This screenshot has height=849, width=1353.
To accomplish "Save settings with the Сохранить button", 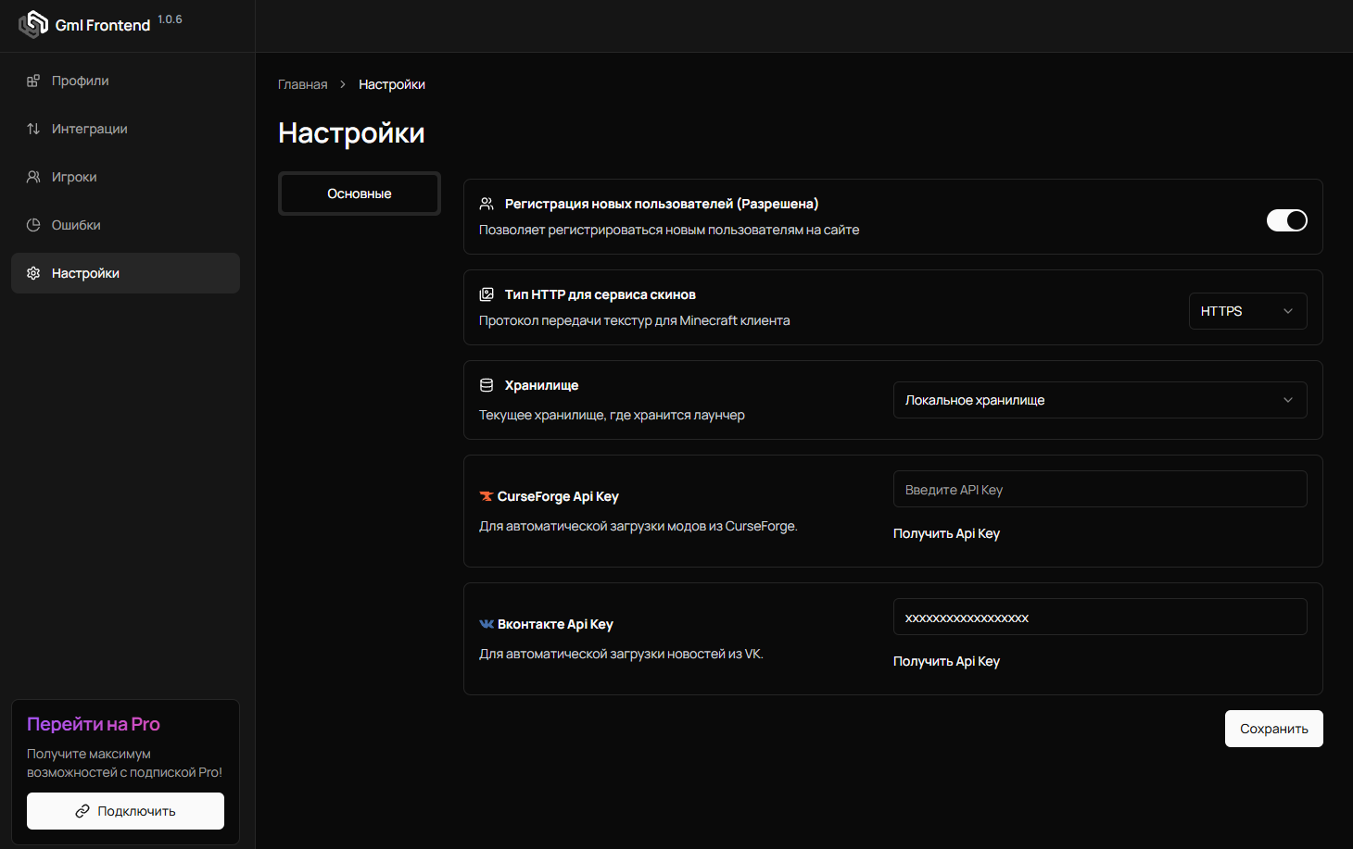I will click(x=1273, y=729).
